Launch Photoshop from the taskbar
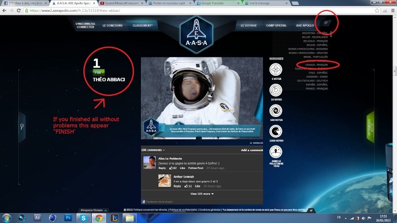The image size is (397, 223). point(68,218)
